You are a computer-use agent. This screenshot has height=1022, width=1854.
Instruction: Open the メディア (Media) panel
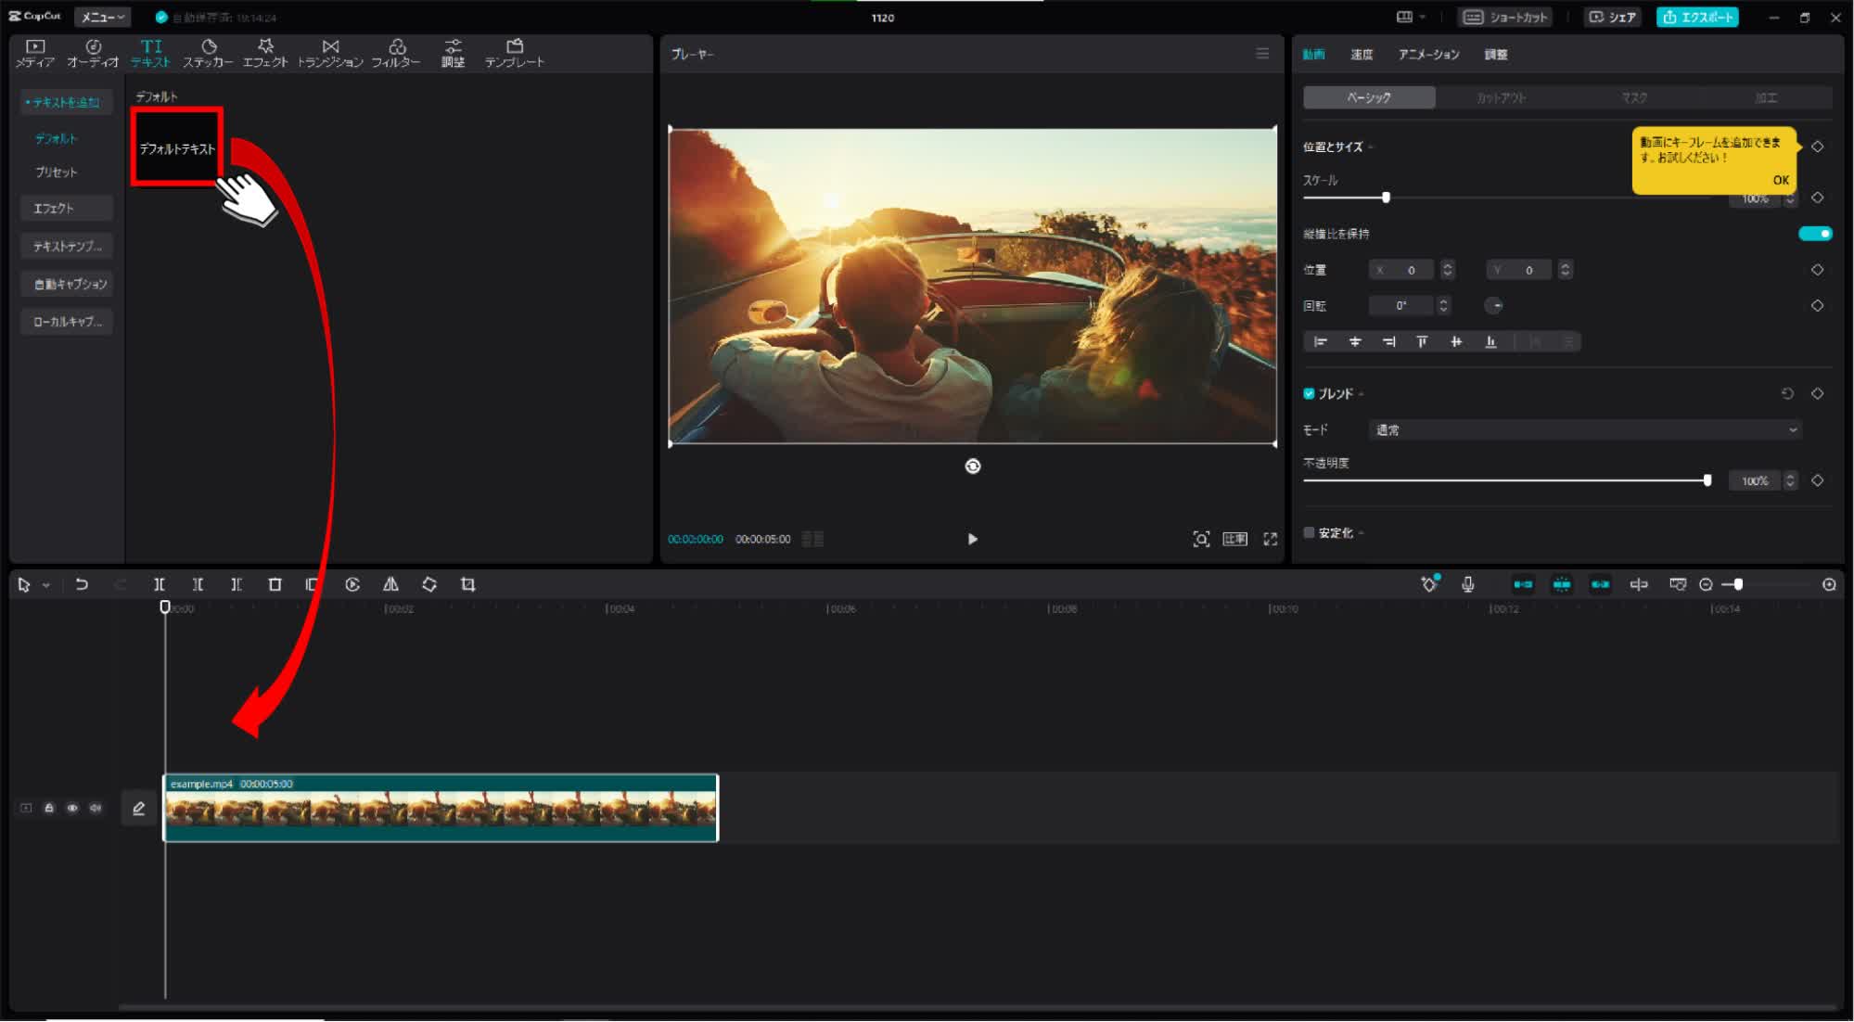(x=35, y=53)
